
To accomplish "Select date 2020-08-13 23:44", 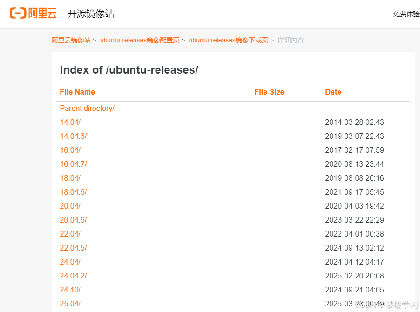I will pos(354,164).
